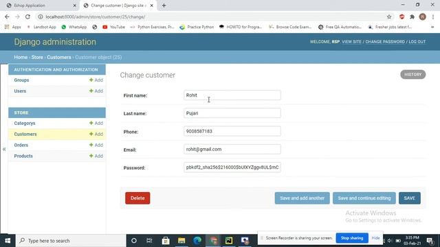The image size is (440, 247).
Task: Click the browser back arrow
Action: pyautogui.click(x=7, y=16)
